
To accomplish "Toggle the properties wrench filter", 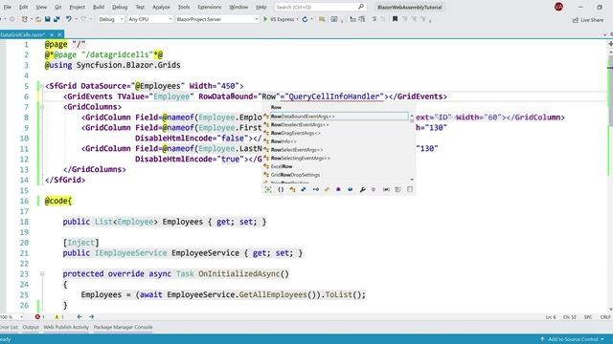I will (362, 189).
